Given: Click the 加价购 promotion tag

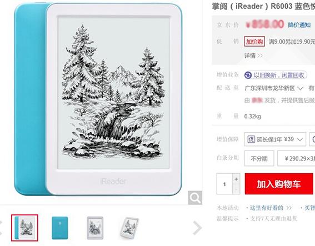Looking at the screenshot, I should 254,41.
